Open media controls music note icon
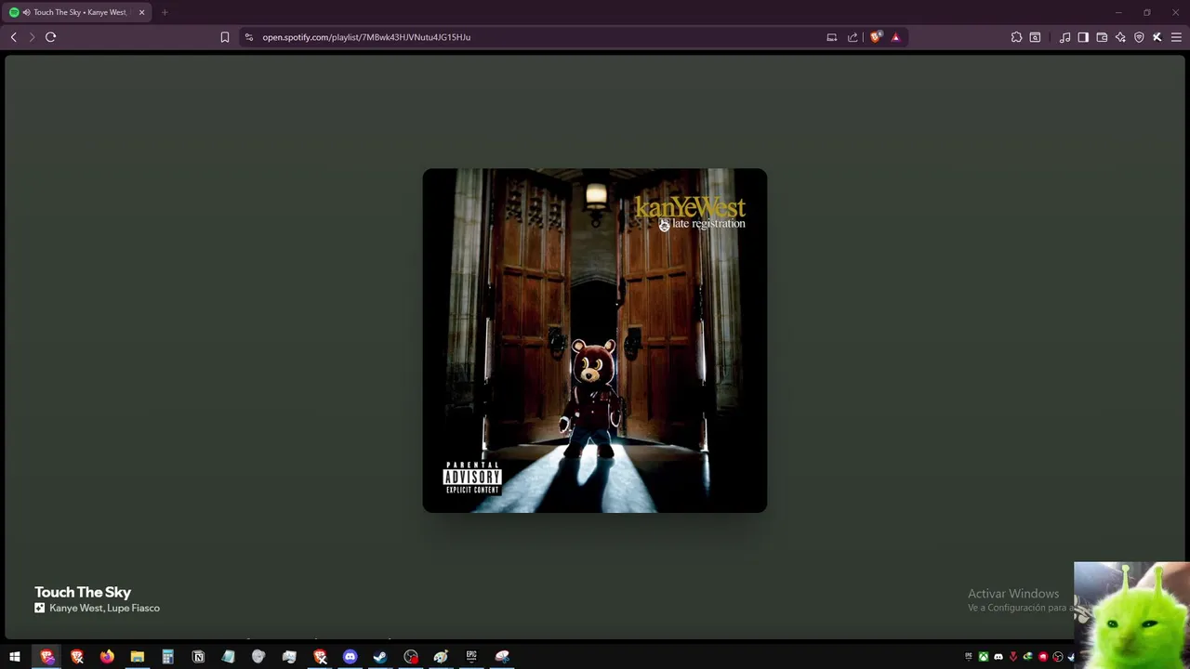Screen dimensions: 1190x669 coord(1064,37)
